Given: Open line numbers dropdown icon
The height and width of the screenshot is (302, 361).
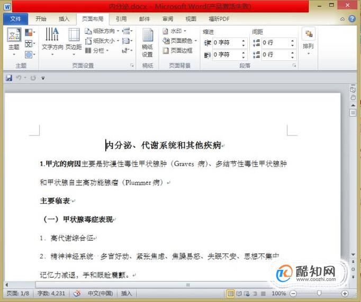Looking at the screenshot, I should click(128, 41).
